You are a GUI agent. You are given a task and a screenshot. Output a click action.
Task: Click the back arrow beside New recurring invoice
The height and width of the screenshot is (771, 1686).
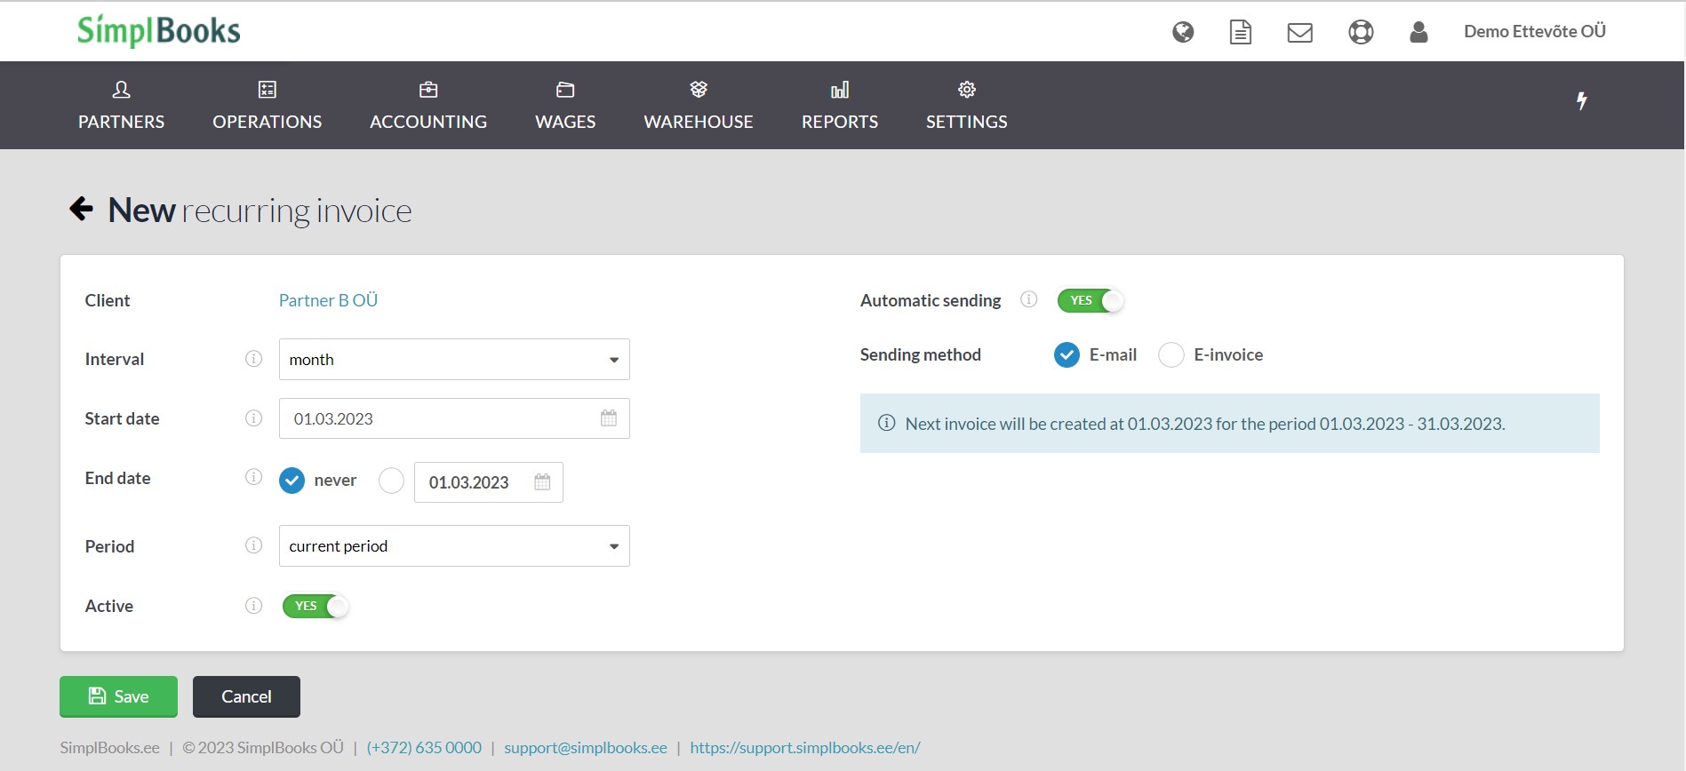click(81, 209)
